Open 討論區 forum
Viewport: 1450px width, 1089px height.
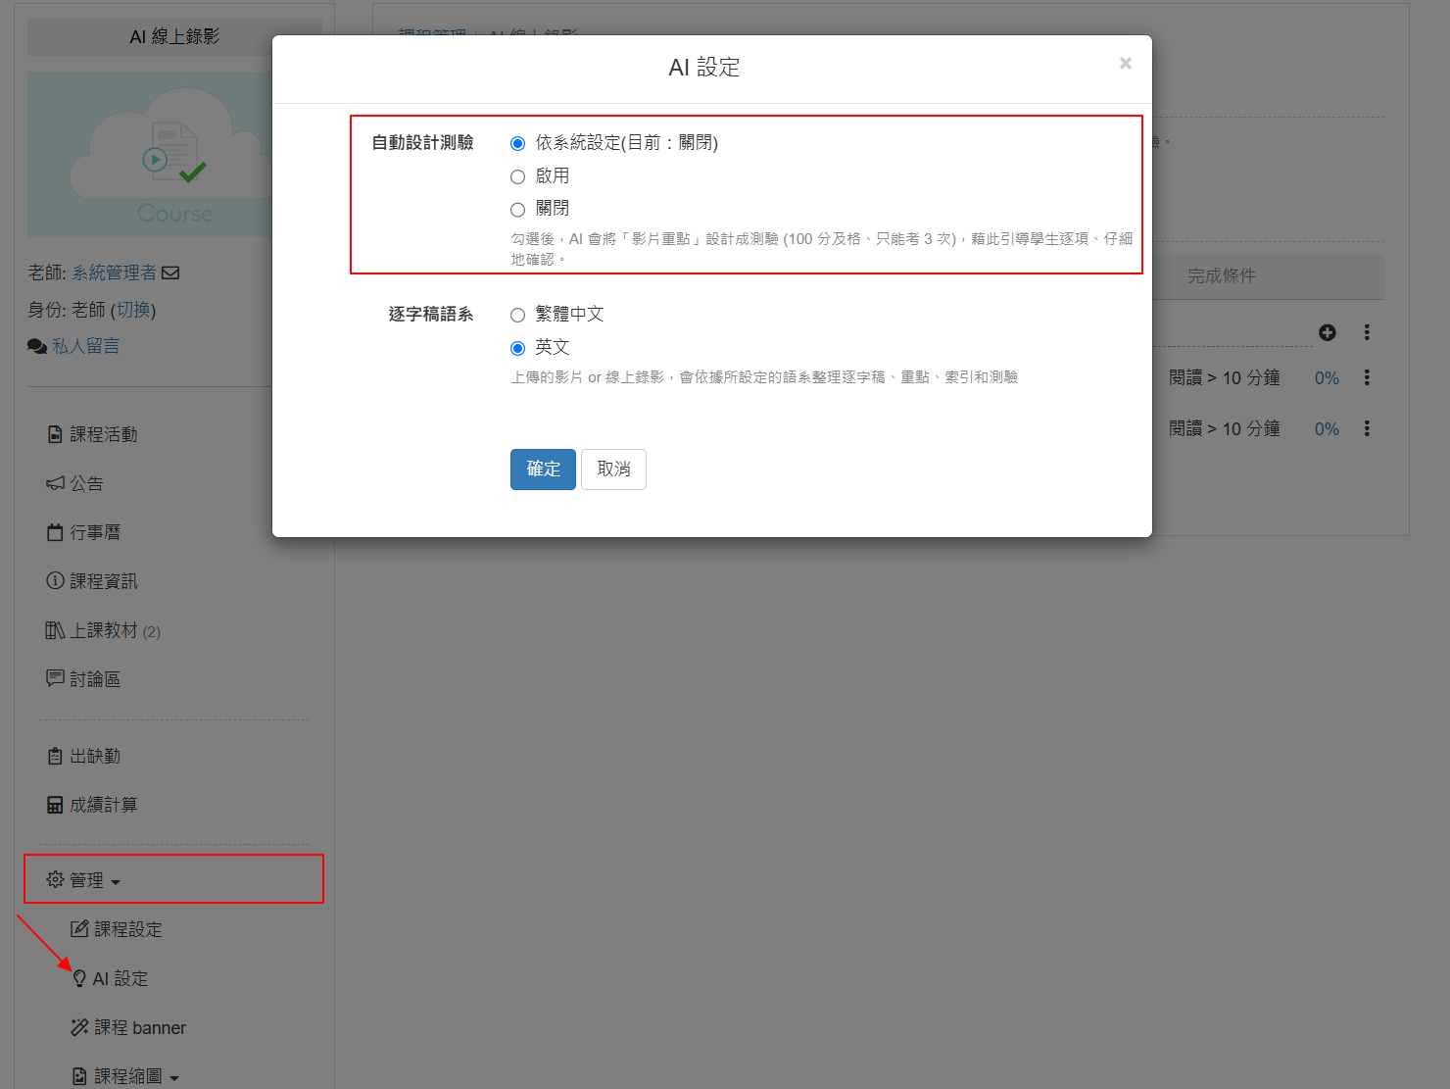pos(84,679)
